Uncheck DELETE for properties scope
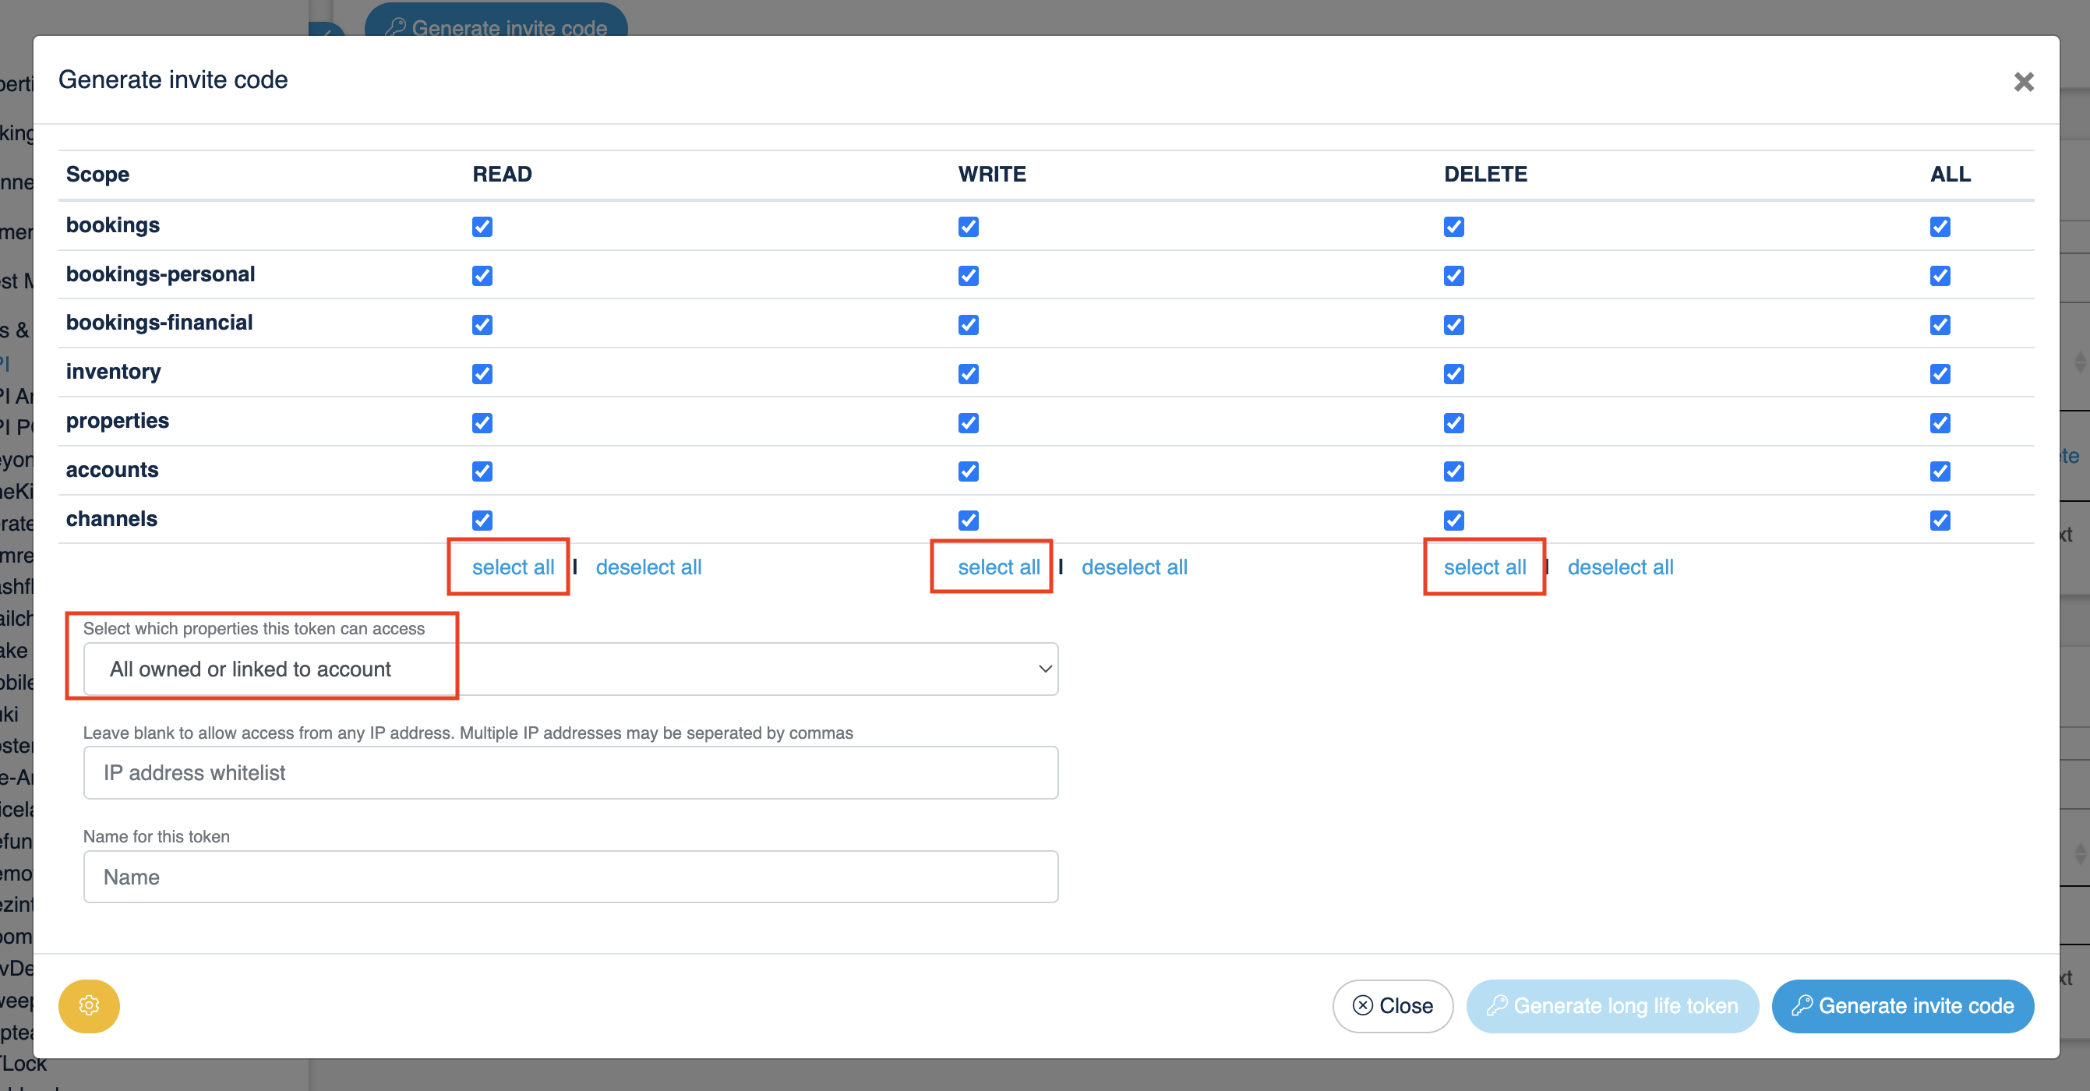2090x1091 pixels. [x=1454, y=422]
